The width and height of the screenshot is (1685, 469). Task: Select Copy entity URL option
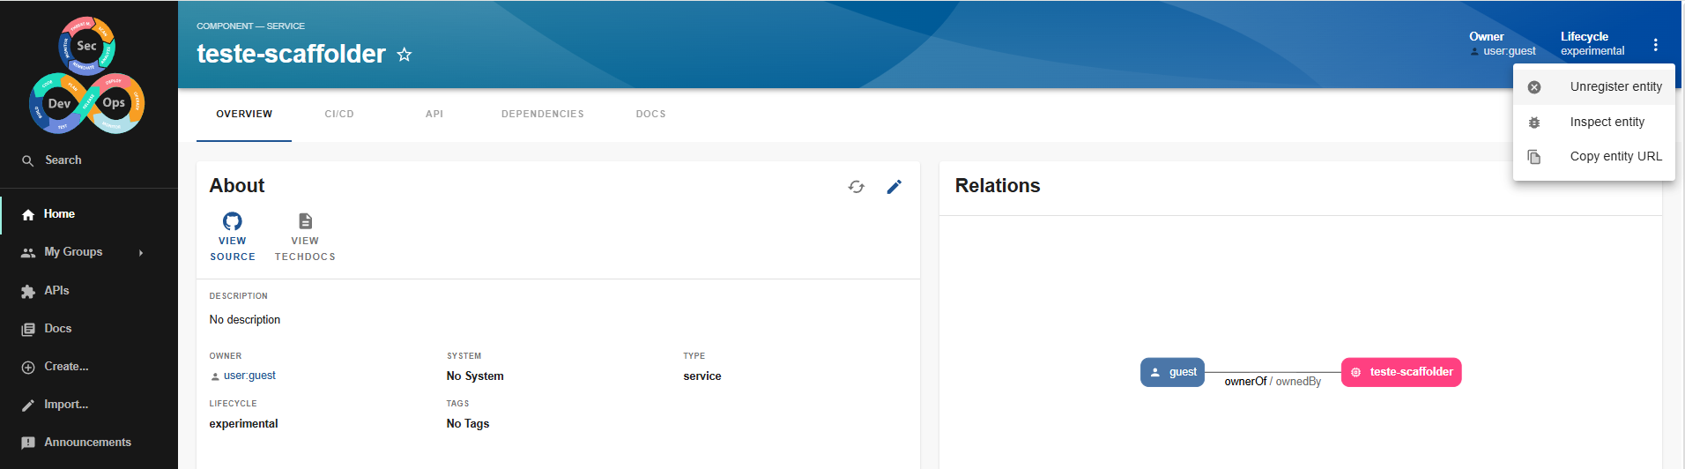(x=1614, y=156)
